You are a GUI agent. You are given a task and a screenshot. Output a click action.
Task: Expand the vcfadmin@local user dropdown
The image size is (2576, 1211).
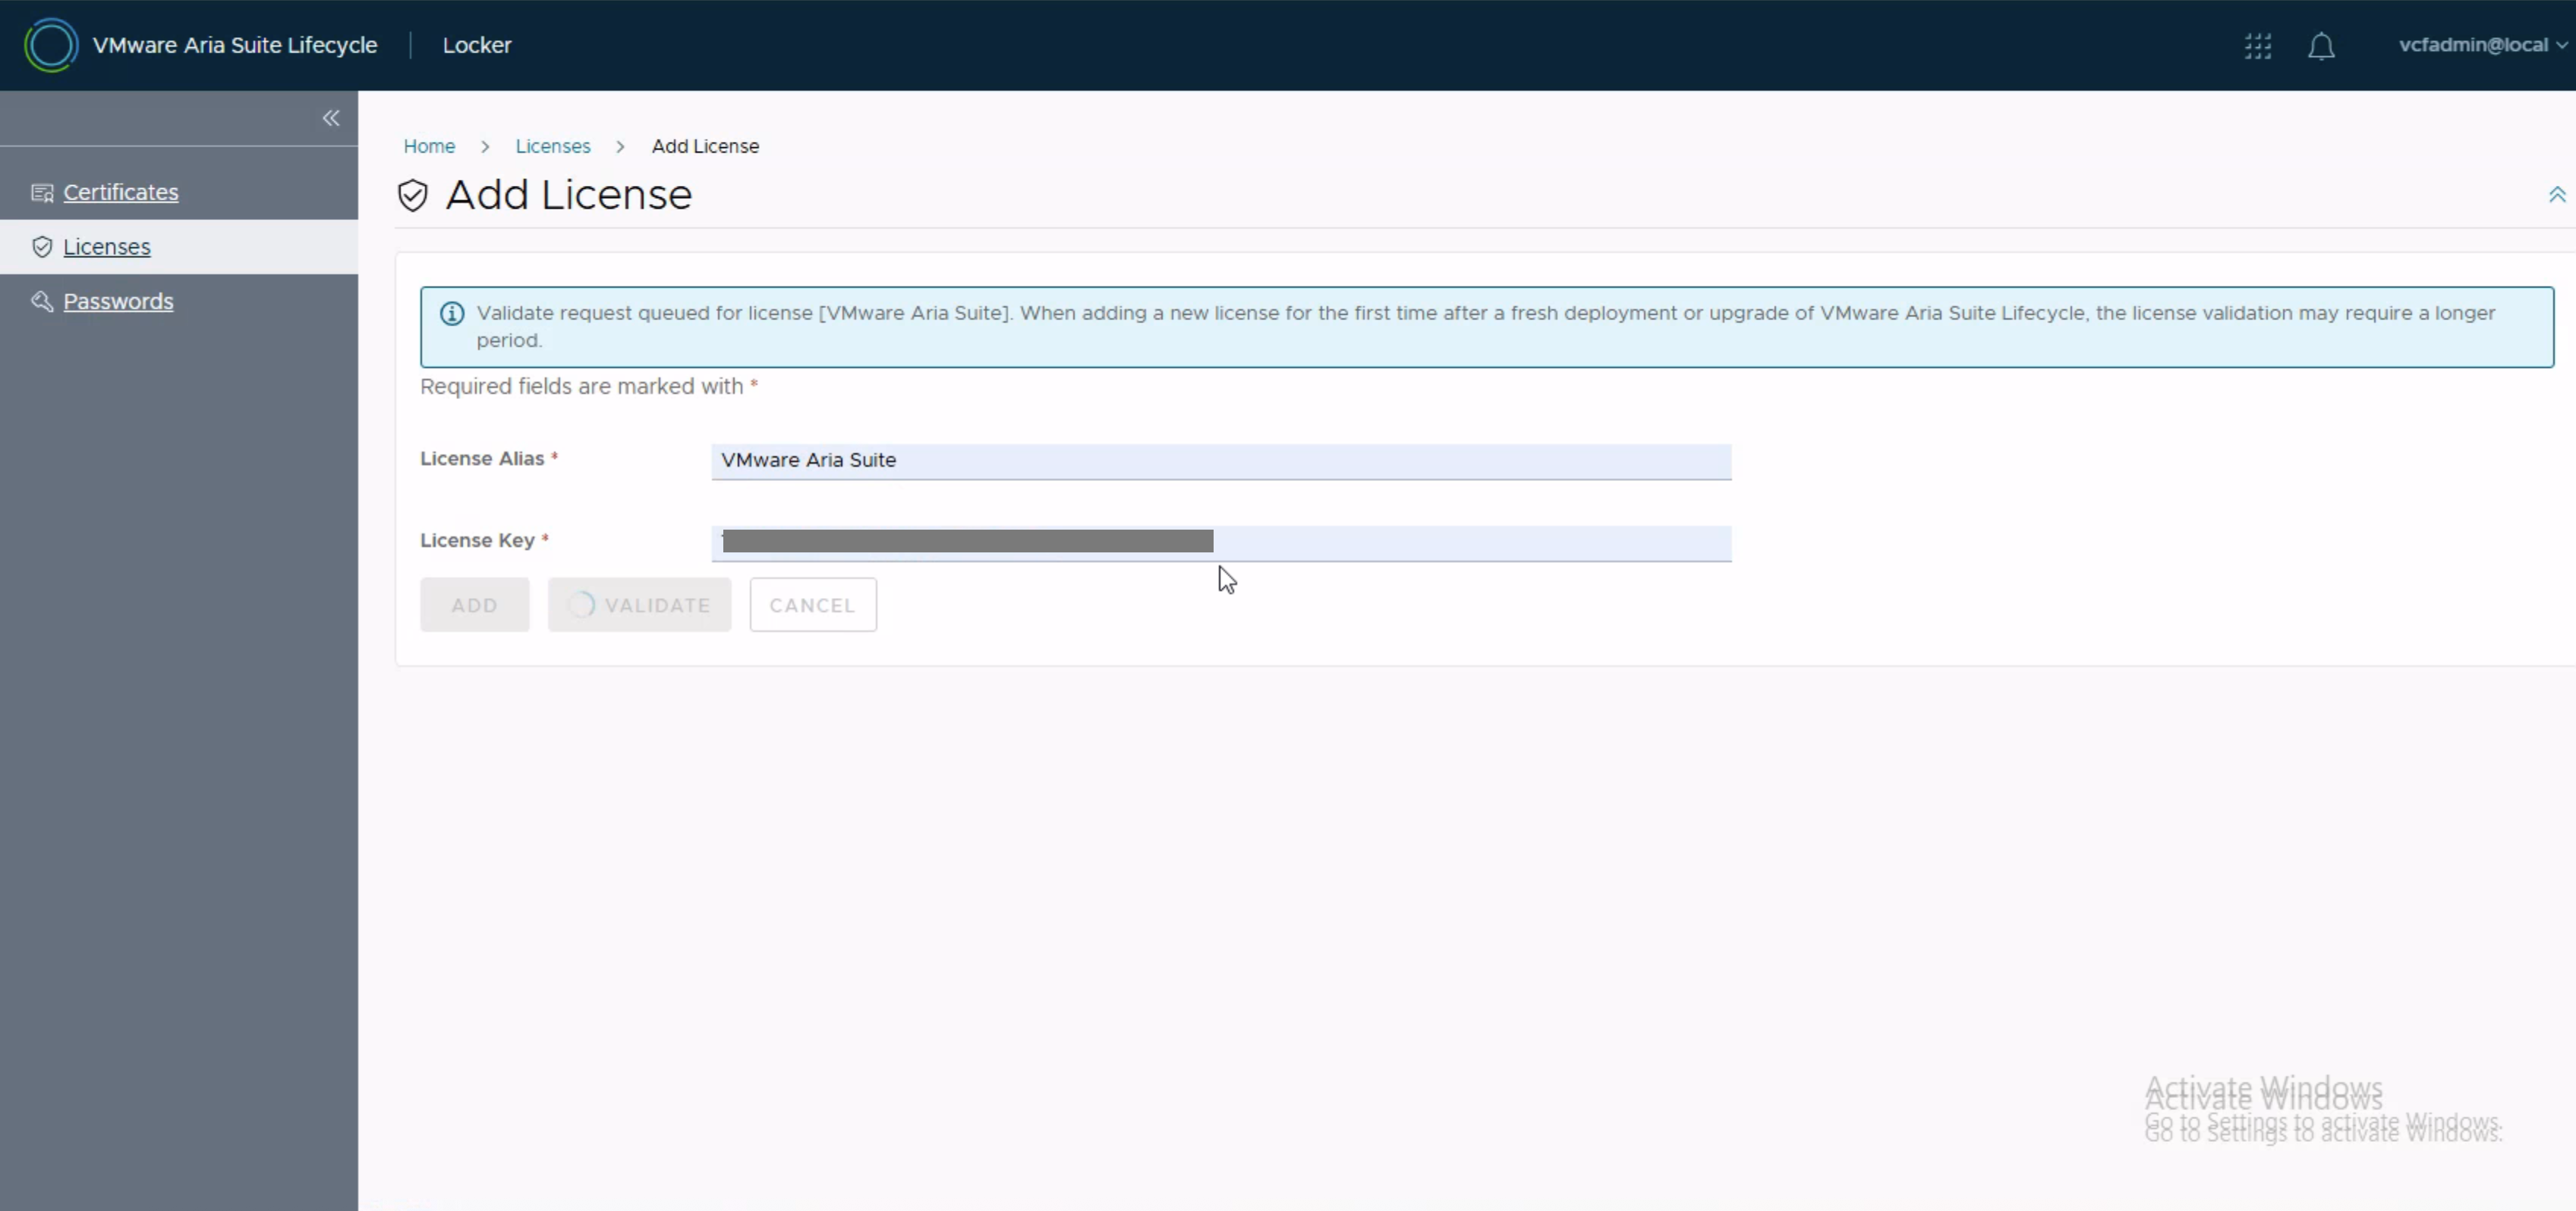(x=2481, y=45)
